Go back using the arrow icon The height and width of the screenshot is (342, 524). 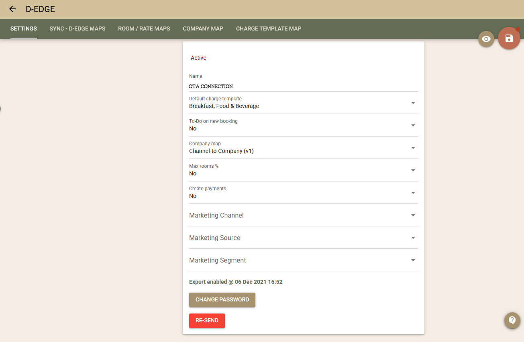pyautogui.click(x=12, y=9)
